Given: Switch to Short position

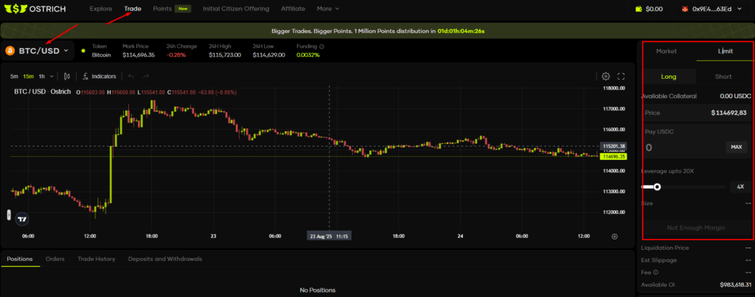Looking at the screenshot, I should click(x=723, y=77).
